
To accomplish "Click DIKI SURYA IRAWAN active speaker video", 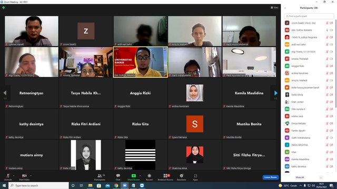I will pyautogui.click(x=141, y=62).
